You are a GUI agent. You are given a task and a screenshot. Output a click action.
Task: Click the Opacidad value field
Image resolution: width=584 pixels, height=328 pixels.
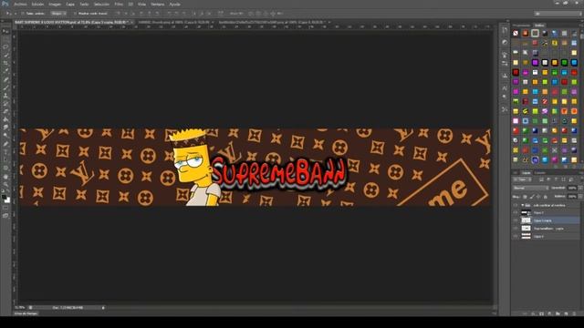click(x=572, y=189)
